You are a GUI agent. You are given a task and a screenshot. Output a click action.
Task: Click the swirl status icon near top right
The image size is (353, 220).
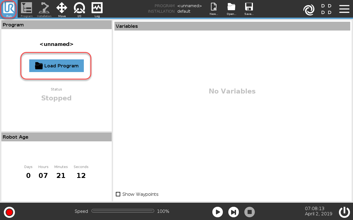309,9
